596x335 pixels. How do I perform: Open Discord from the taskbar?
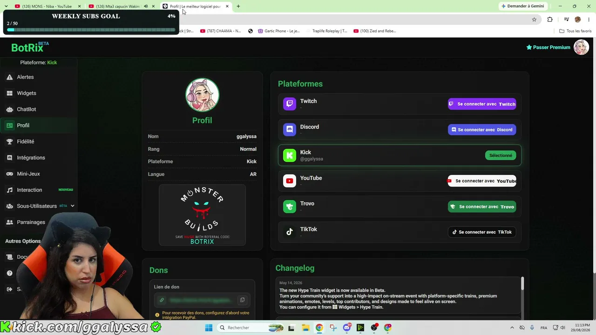click(347, 328)
